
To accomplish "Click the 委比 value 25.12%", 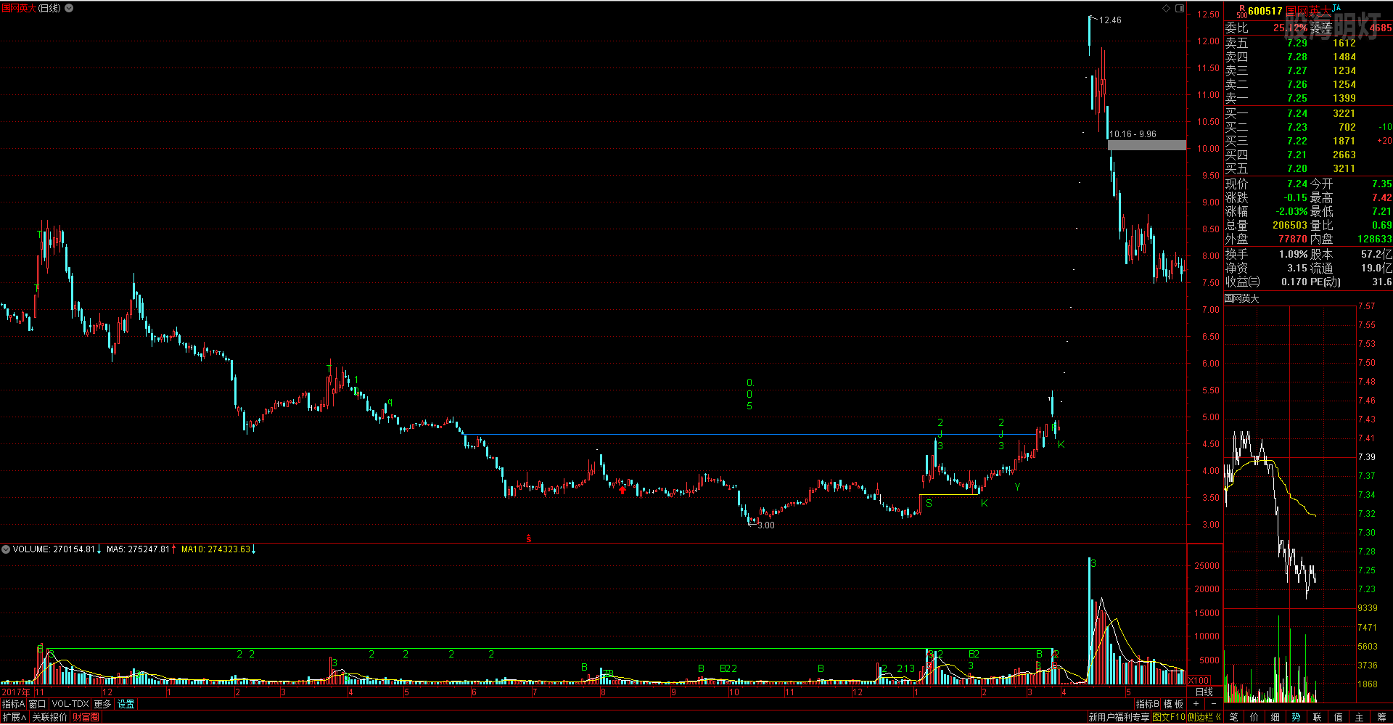I will (x=1290, y=28).
